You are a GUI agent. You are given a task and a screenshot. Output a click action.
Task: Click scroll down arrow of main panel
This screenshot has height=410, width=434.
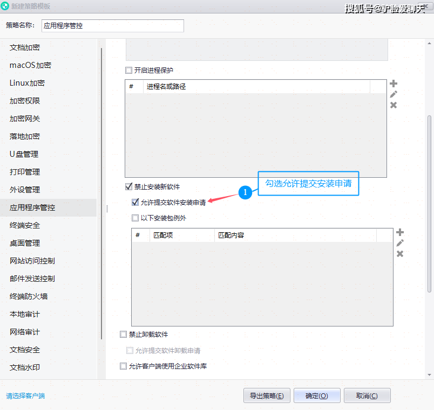pos(429,375)
